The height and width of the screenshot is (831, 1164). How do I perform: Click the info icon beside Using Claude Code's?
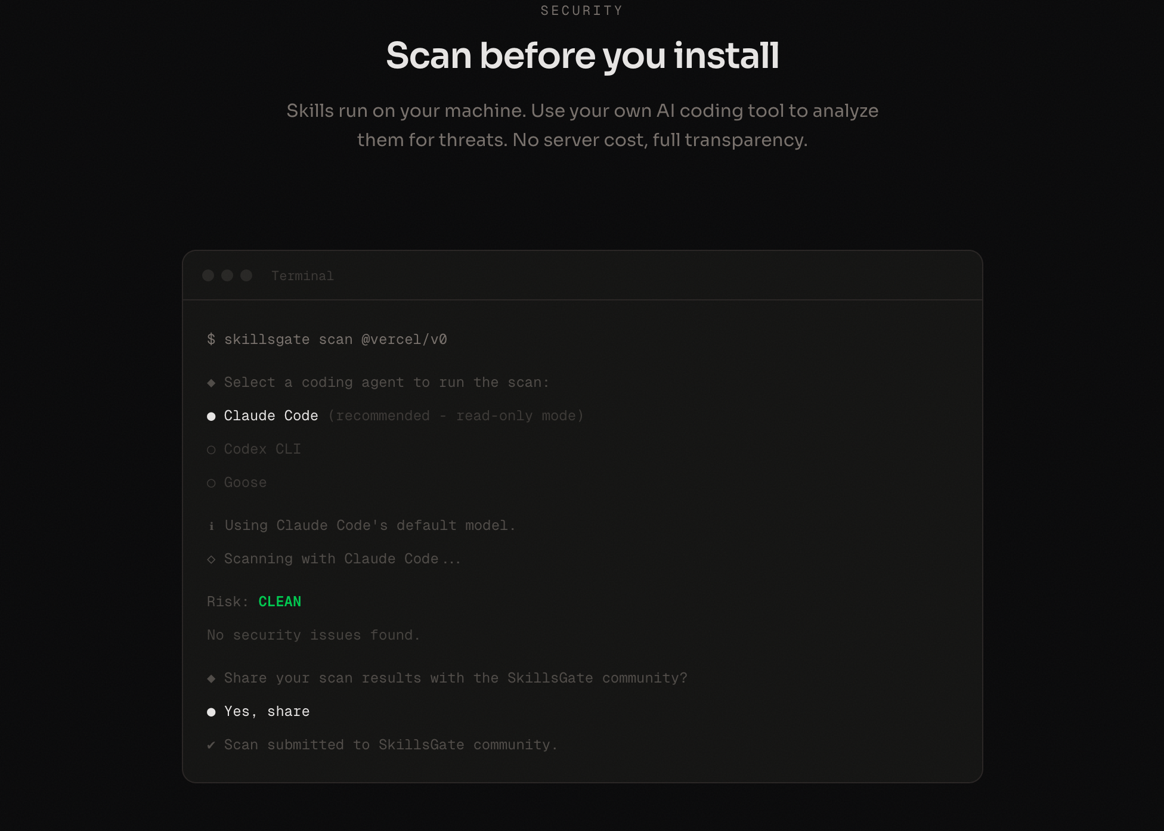[x=211, y=526]
